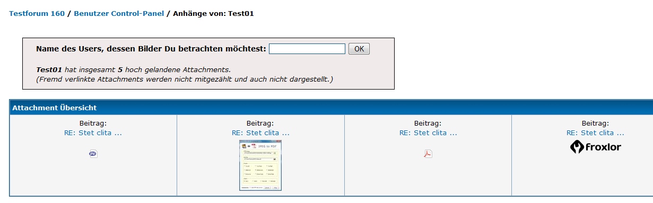The height and width of the screenshot is (203, 653).
Task: Open RE: Stet clita link above PHP icon
Action: pyautogui.click(x=93, y=133)
